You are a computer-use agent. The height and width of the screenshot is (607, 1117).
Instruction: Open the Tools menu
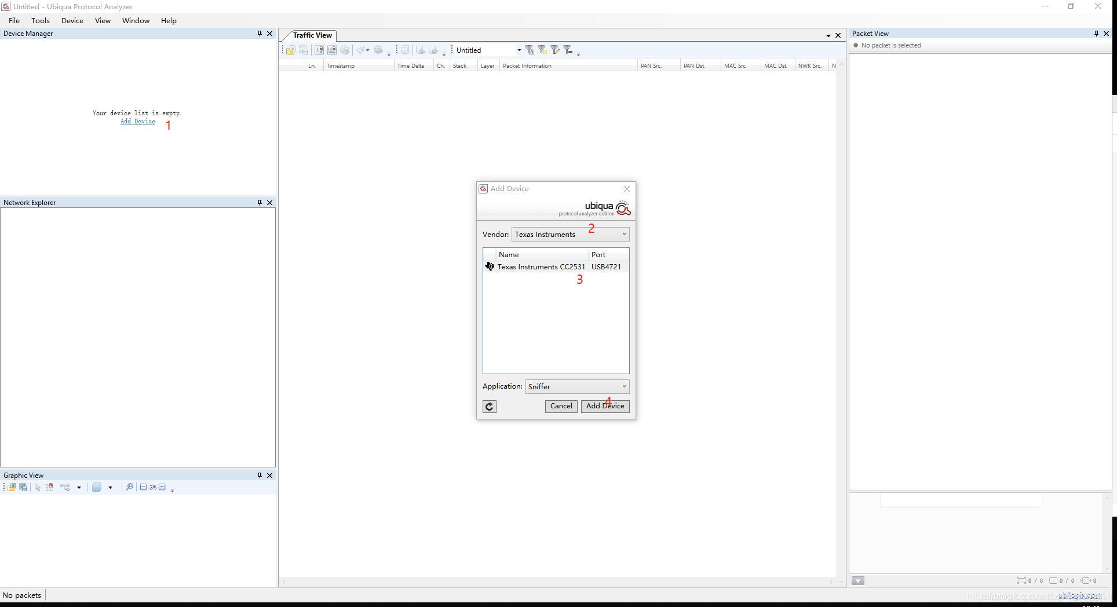click(x=40, y=21)
